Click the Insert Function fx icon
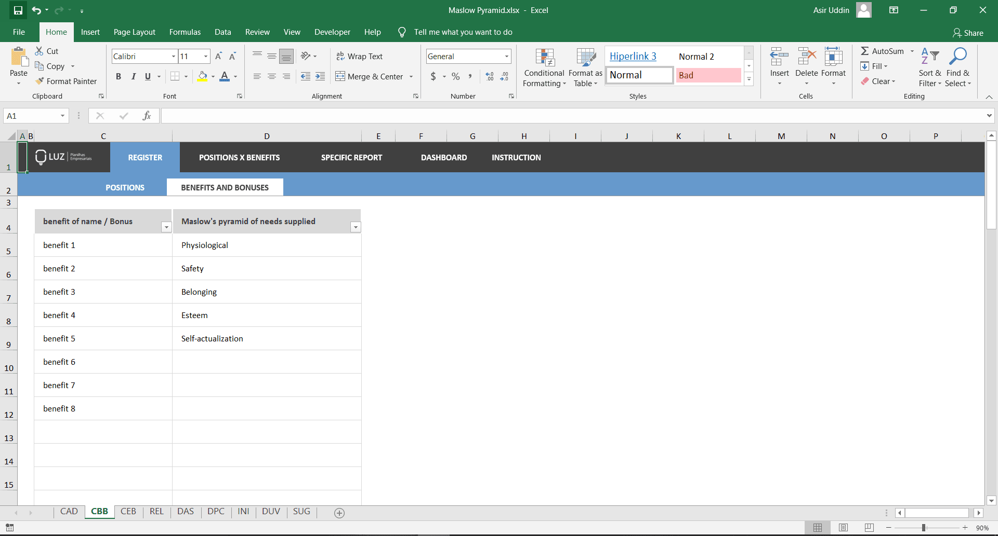The width and height of the screenshot is (998, 536). tap(147, 116)
